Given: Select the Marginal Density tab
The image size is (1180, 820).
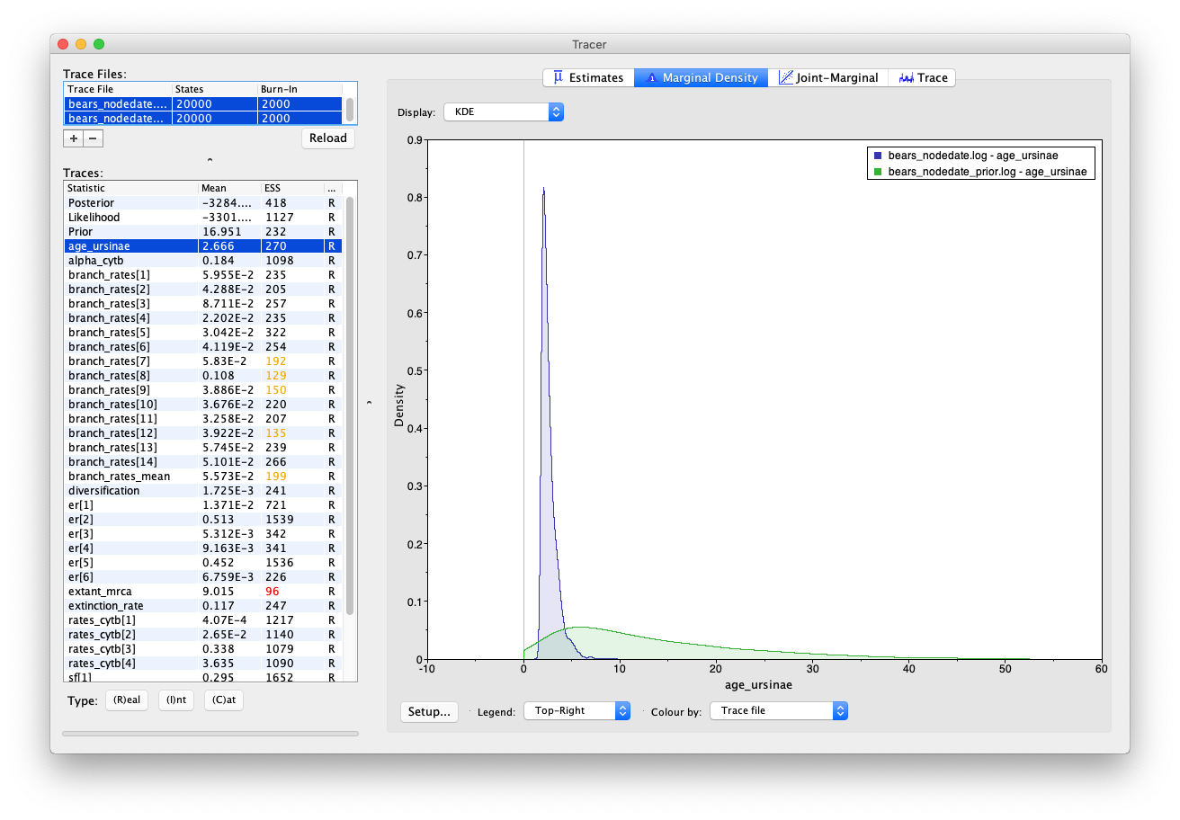Looking at the screenshot, I should coord(702,77).
